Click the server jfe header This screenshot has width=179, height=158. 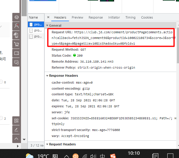pos(61,112)
